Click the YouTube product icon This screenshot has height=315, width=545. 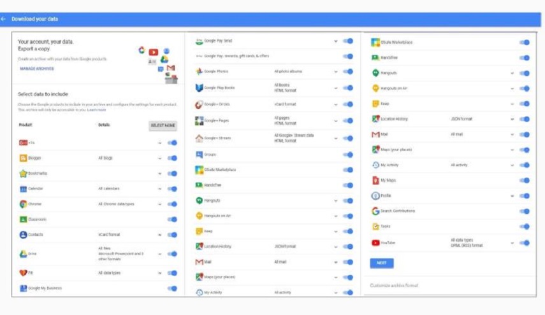(x=375, y=242)
